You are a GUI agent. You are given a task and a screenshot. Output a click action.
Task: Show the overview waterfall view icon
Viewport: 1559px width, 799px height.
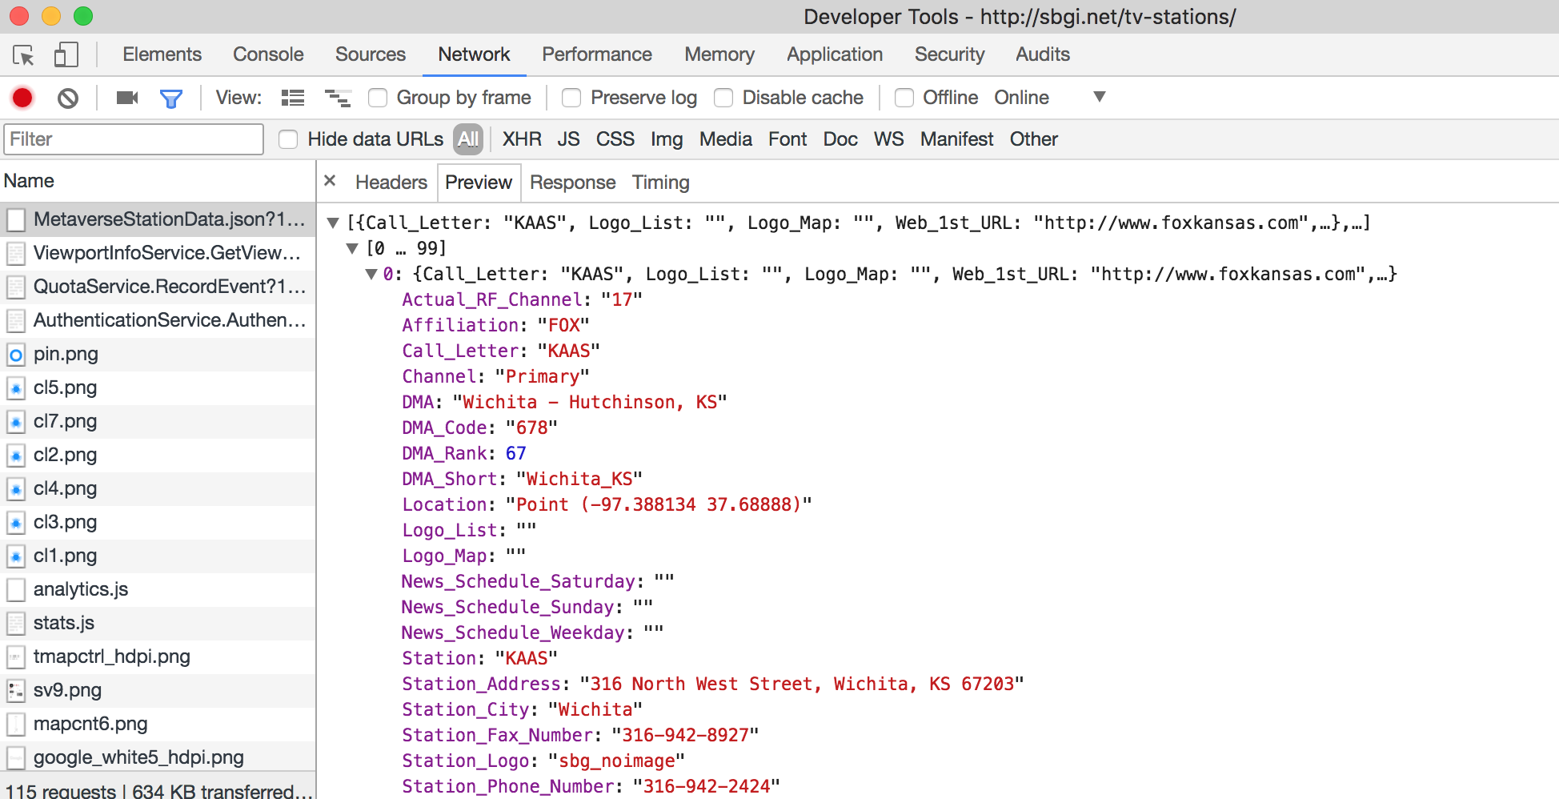(337, 98)
